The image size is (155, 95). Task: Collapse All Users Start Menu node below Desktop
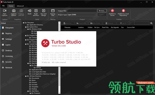[28, 91]
